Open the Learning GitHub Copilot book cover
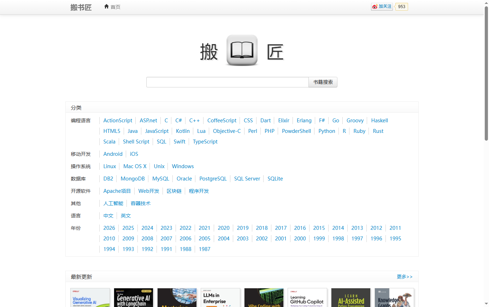 (x=307, y=297)
